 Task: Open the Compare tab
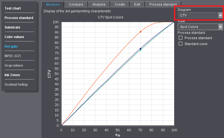tap(76, 4)
